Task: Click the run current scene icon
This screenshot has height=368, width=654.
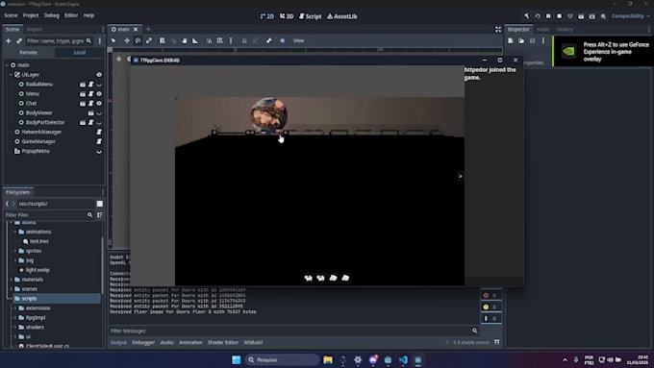Action: click(x=581, y=16)
